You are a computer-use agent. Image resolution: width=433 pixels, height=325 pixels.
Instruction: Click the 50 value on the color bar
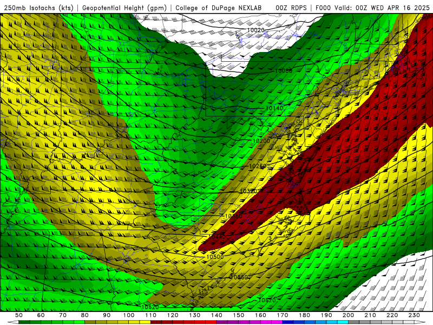click(19, 315)
